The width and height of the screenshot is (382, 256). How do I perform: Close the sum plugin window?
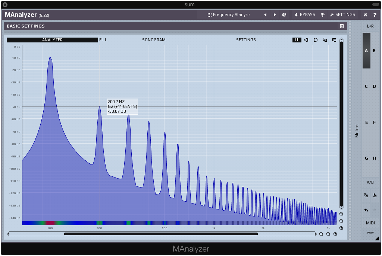[5, 4]
